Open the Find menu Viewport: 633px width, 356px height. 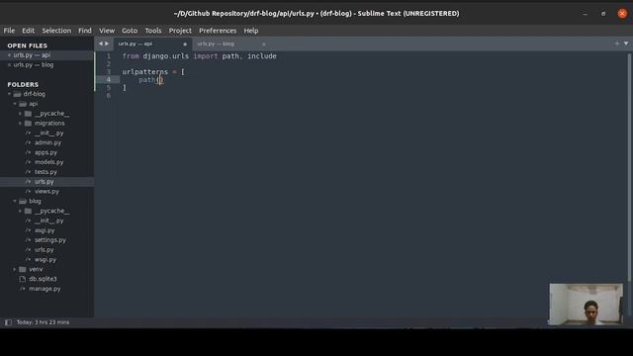click(85, 31)
